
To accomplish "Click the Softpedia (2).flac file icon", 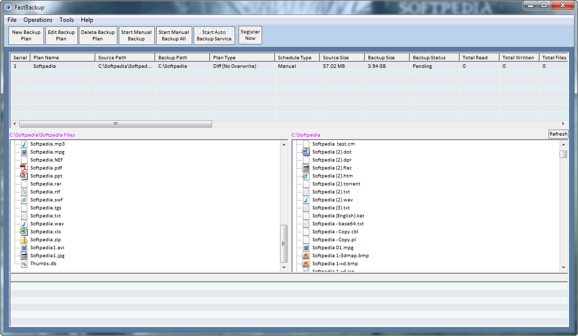I will [306, 168].
